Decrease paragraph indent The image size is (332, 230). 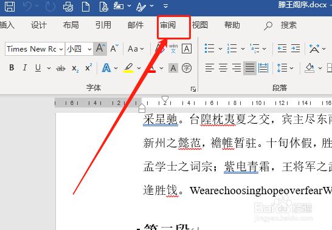(x=282, y=49)
